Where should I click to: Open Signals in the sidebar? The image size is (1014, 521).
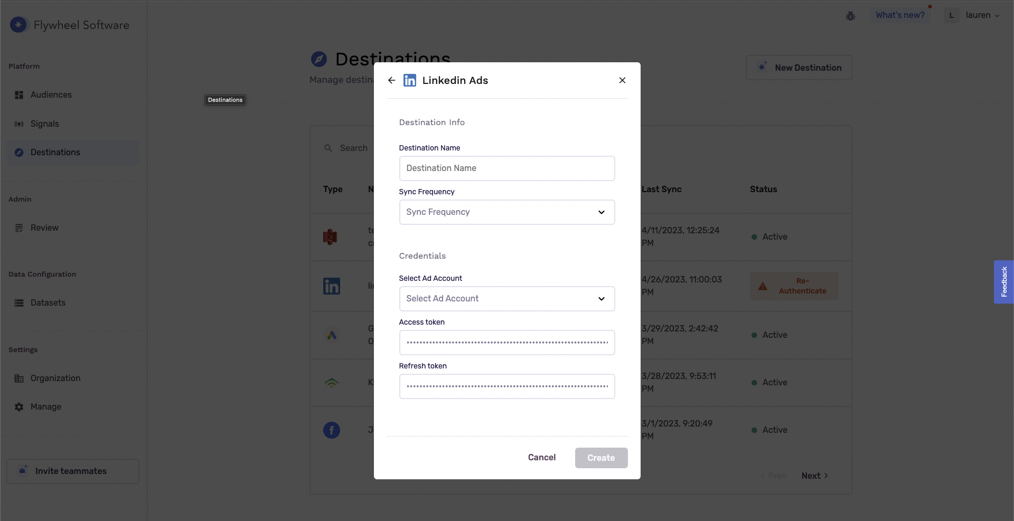pyautogui.click(x=73, y=124)
